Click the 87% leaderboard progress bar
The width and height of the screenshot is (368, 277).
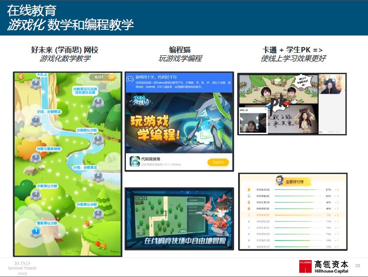click(x=298, y=190)
